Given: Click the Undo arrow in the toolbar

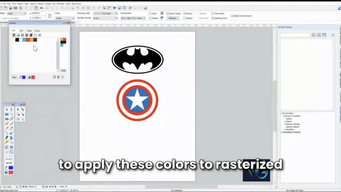Looking at the screenshot, I should 41,8.
